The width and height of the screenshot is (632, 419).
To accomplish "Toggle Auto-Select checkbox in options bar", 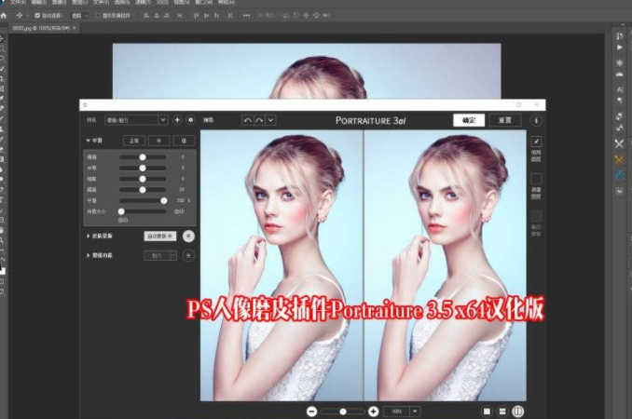I will coord(37,15).
